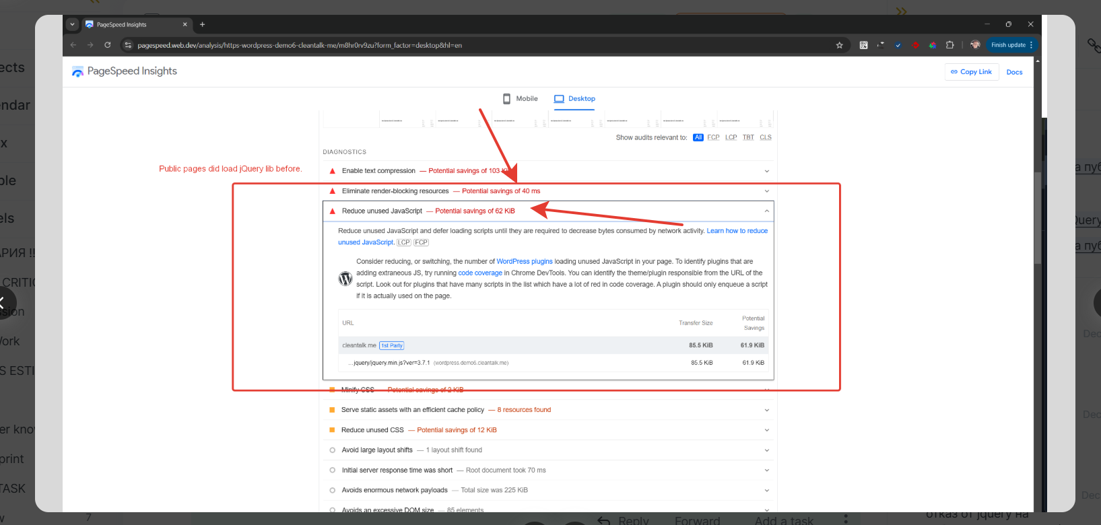The width and height of the screenshot is (1101, 525).
Task: Click the bookmark star in address bar
Action: tap(839, 45)
